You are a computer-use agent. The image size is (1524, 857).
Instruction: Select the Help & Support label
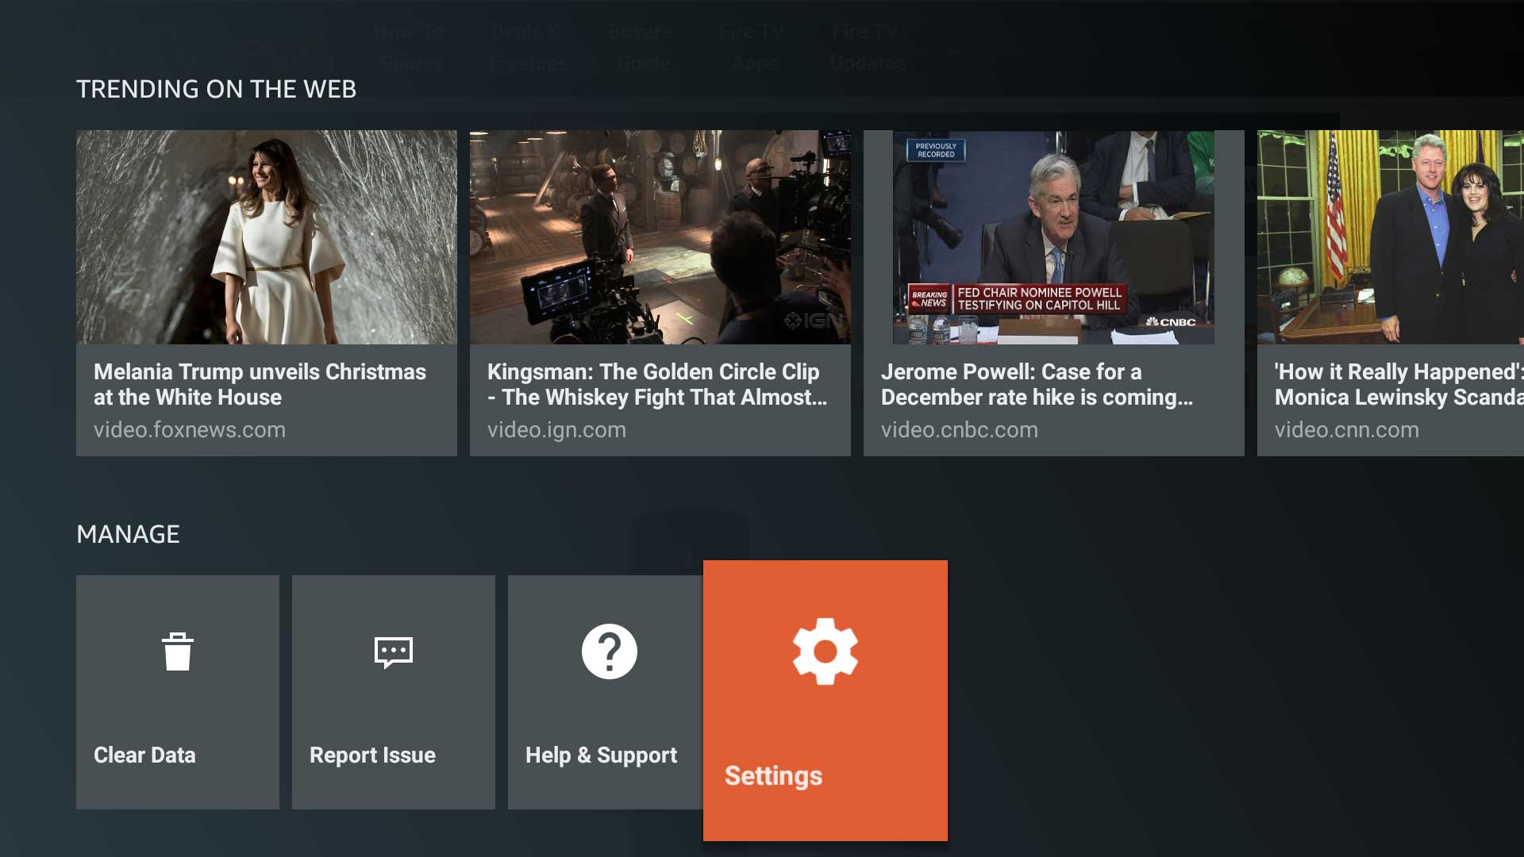pos(601,755)
